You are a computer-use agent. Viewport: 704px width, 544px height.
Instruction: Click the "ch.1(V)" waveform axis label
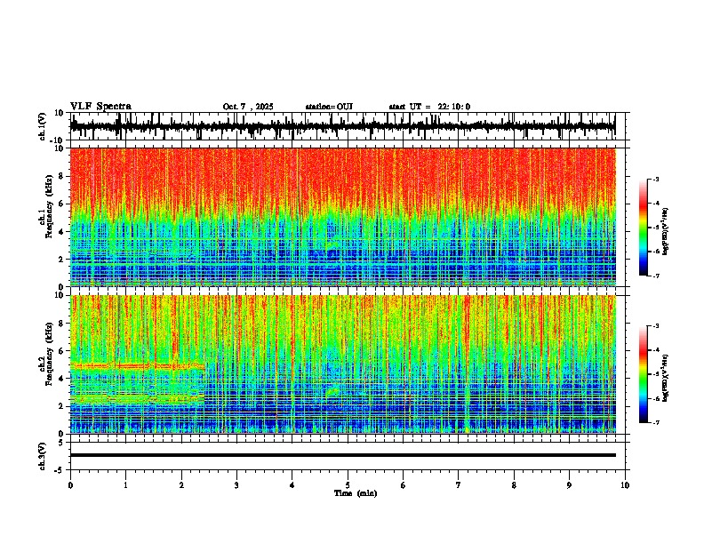click(x=43, y=126)
